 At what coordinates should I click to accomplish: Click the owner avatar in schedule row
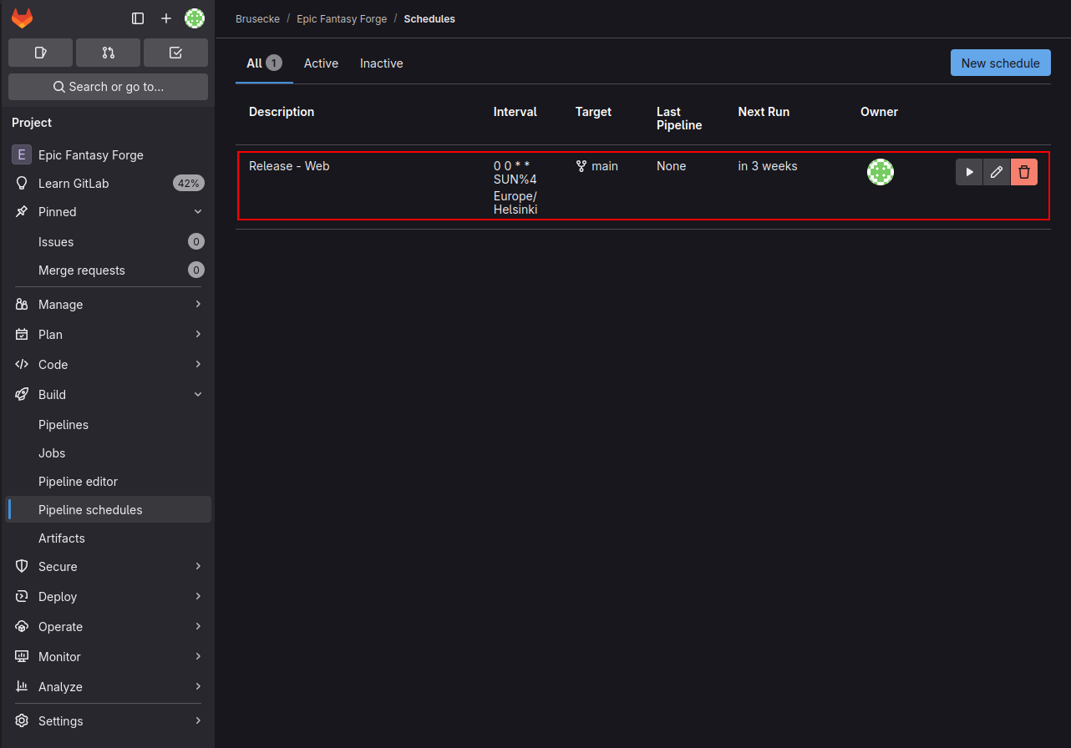(x=881, y=172)
